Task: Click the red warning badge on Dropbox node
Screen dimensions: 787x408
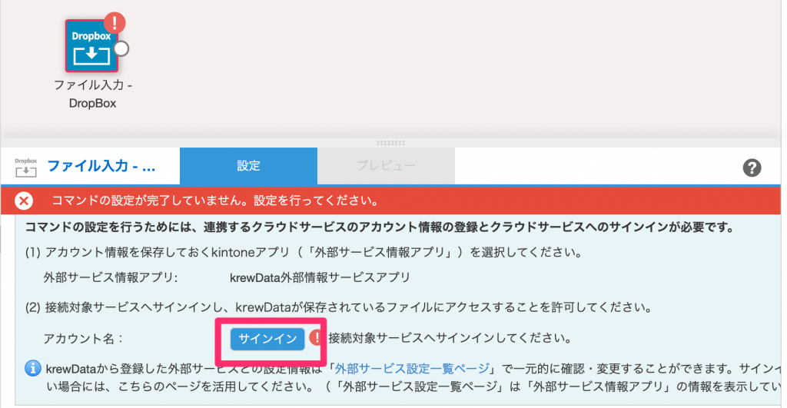Action: pos(115,22)
